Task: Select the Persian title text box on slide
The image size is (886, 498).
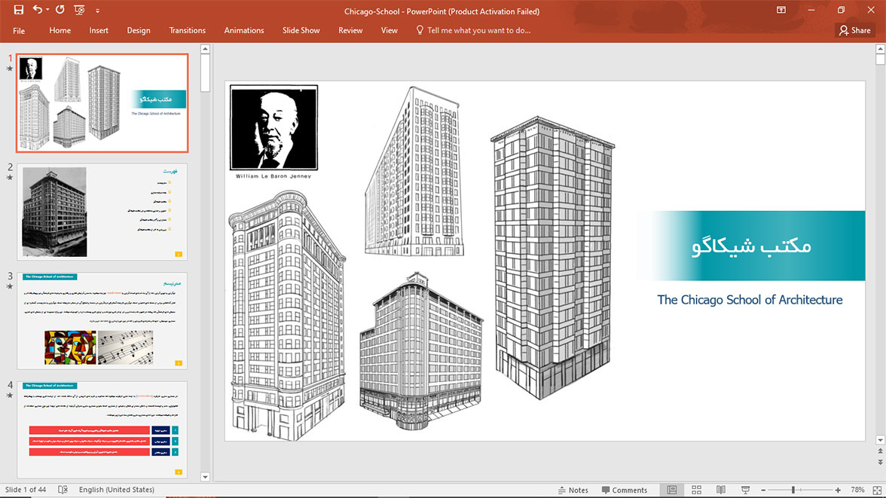Action: pos(750,246)
